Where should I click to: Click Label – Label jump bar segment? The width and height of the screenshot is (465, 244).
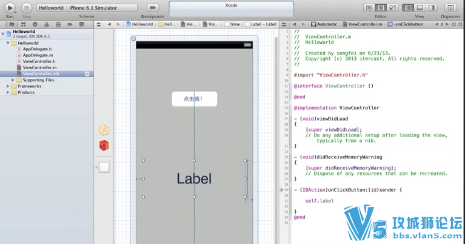pyautogui.click(x=261, y=24)
